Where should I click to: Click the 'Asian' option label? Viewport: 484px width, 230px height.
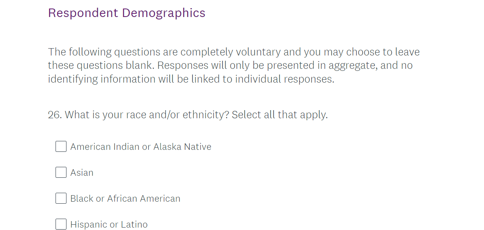[82, 172]
